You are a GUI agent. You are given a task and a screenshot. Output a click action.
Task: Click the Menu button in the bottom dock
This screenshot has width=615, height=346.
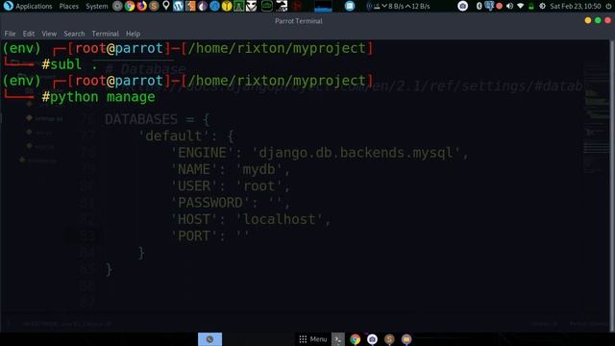pyautogui.click(x=313, y=339)
